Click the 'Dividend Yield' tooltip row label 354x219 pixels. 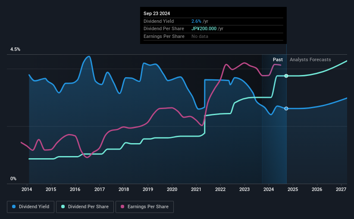tap(159, 21)
